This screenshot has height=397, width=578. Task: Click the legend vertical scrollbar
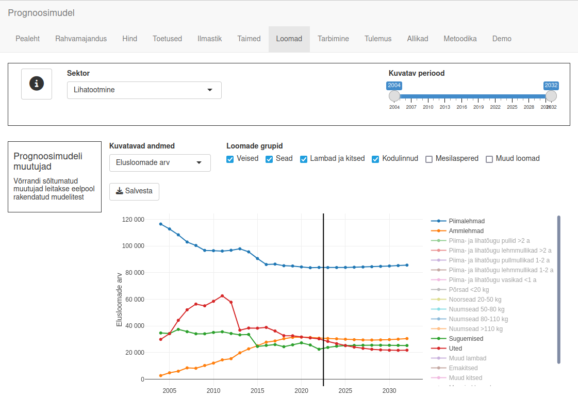coord(559,289)
